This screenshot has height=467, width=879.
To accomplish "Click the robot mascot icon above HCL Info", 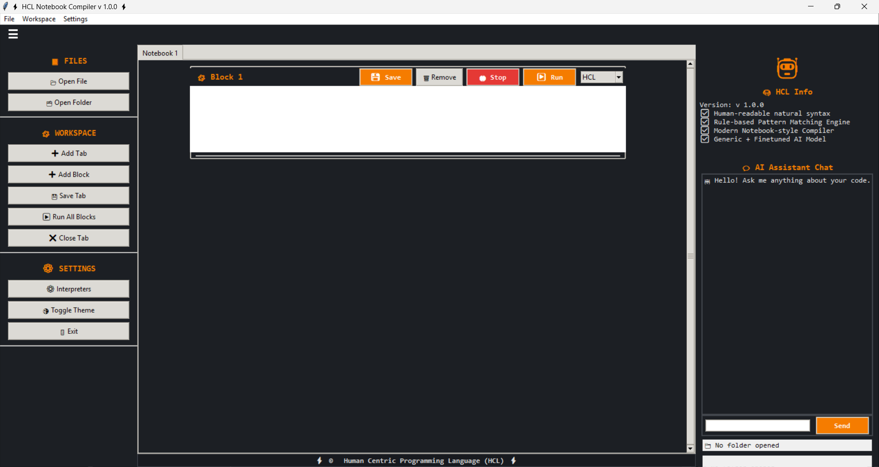I will pos(787,68).
